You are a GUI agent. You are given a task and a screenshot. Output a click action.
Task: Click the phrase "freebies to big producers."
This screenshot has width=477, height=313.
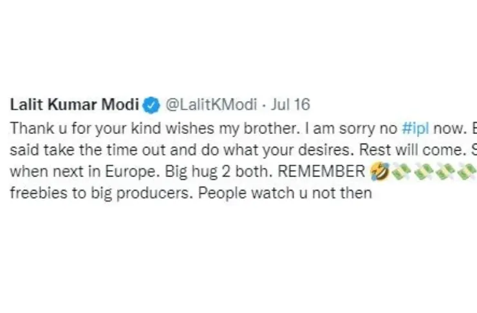[102, 193]
